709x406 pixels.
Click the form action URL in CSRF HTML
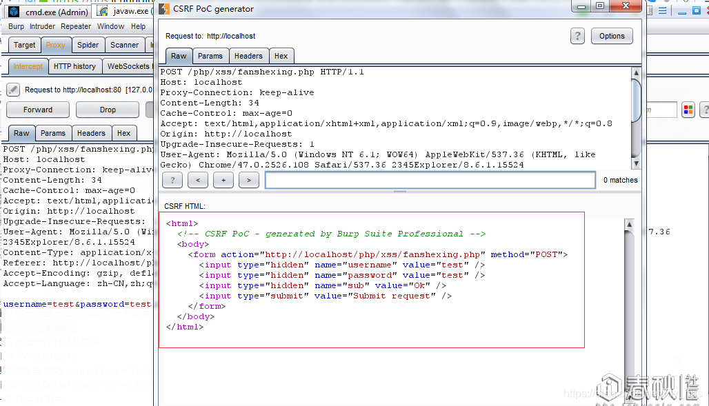(x=372, y=254)
